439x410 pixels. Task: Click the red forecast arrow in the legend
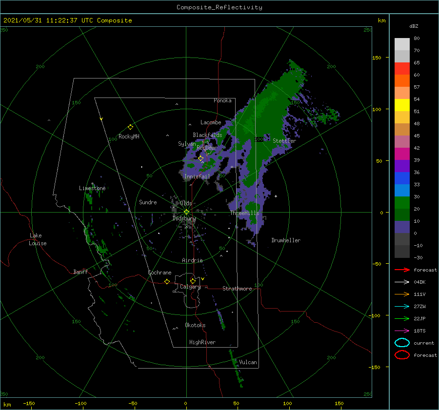pos(402,270)
